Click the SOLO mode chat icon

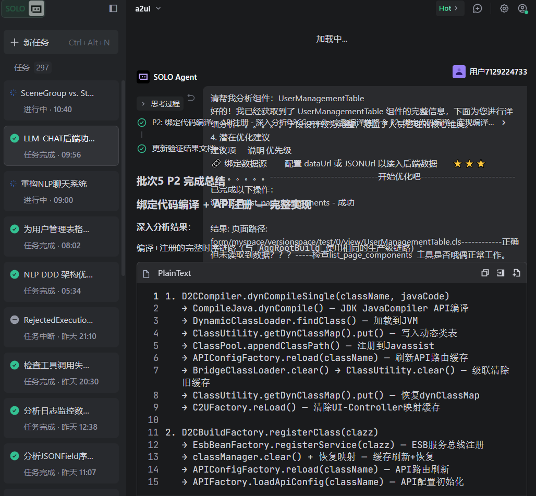[36, 9]
